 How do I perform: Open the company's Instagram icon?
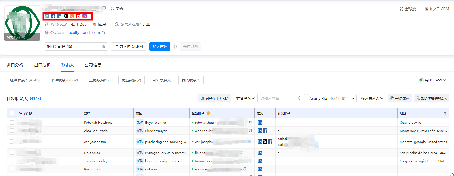coord(85,16)
